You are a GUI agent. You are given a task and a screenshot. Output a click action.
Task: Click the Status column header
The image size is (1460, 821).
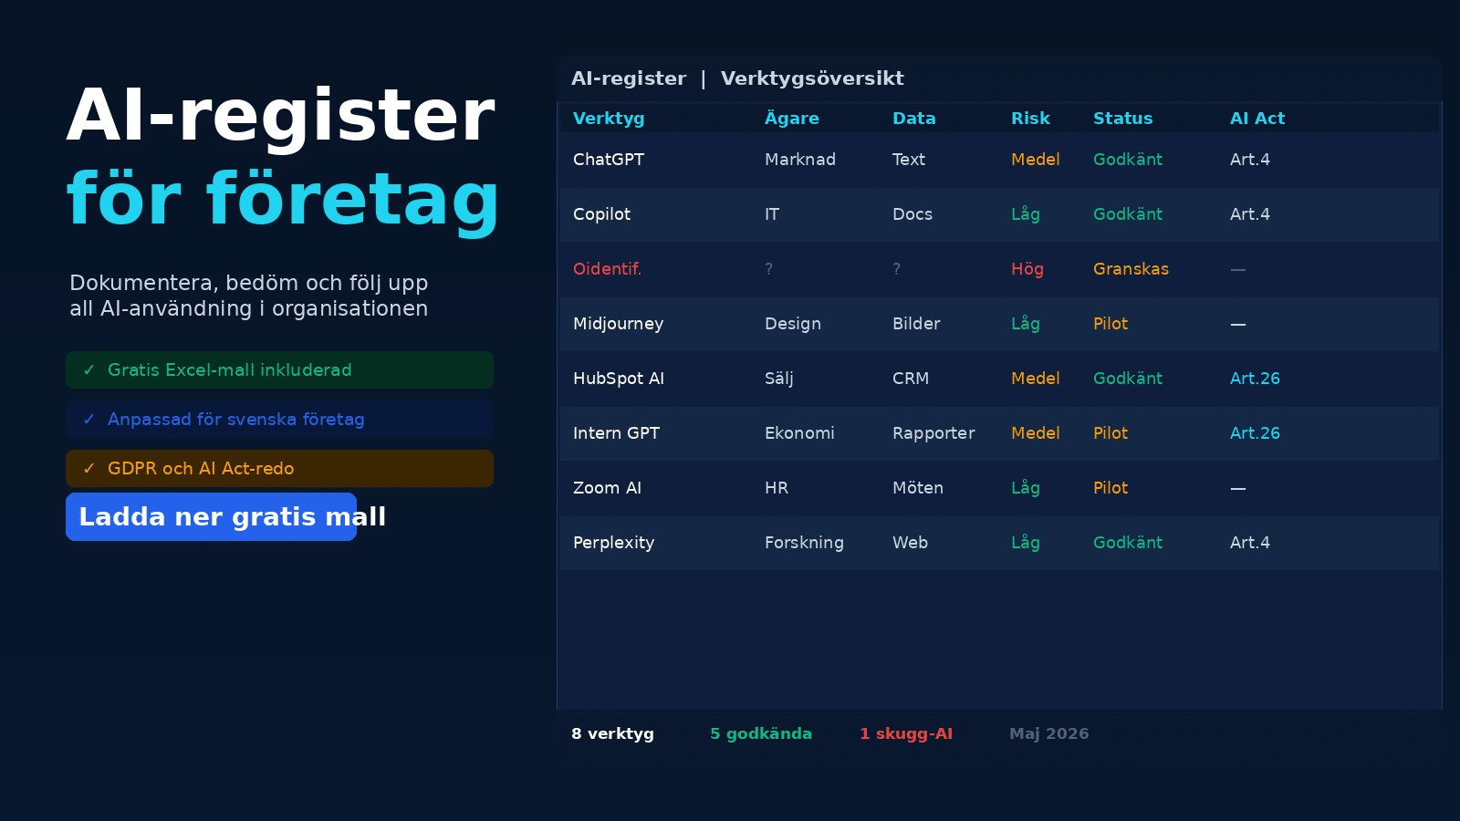[1123, 119]
